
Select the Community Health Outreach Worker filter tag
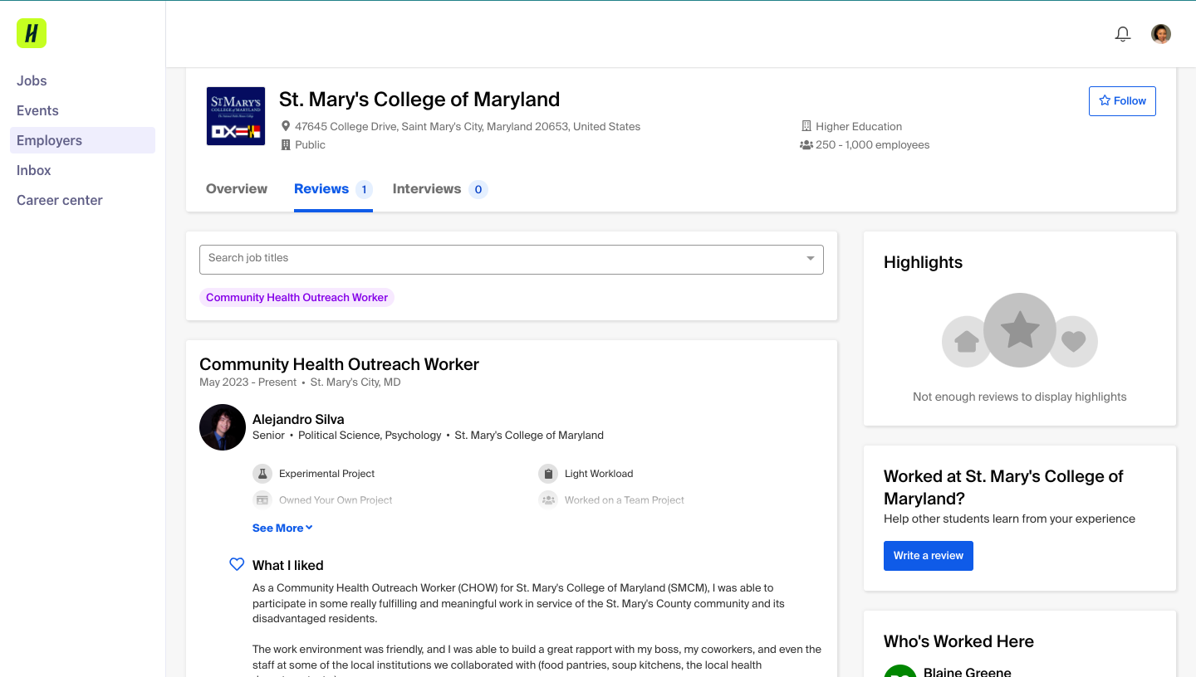tap(297, 298)
